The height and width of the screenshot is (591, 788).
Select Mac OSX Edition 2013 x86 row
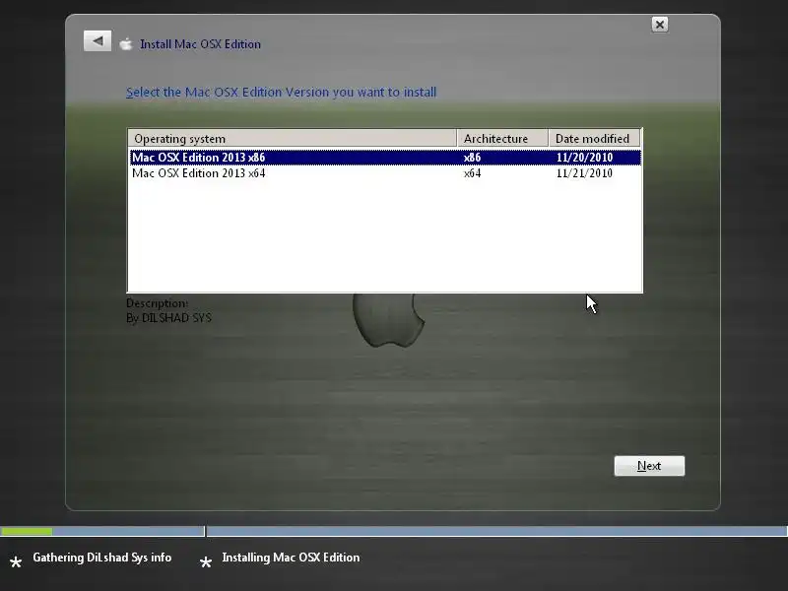click(x=385, y=158)
